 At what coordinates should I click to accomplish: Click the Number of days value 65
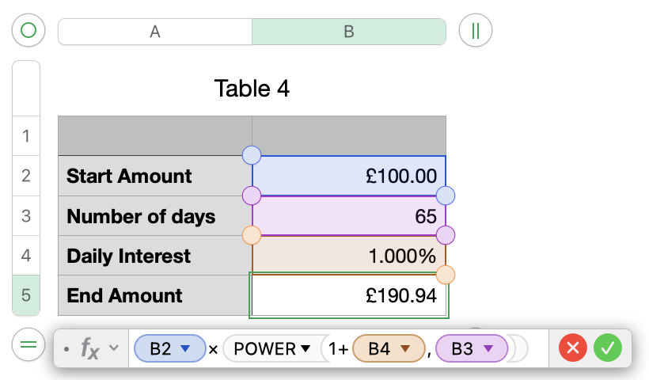(x=348, y=216)
